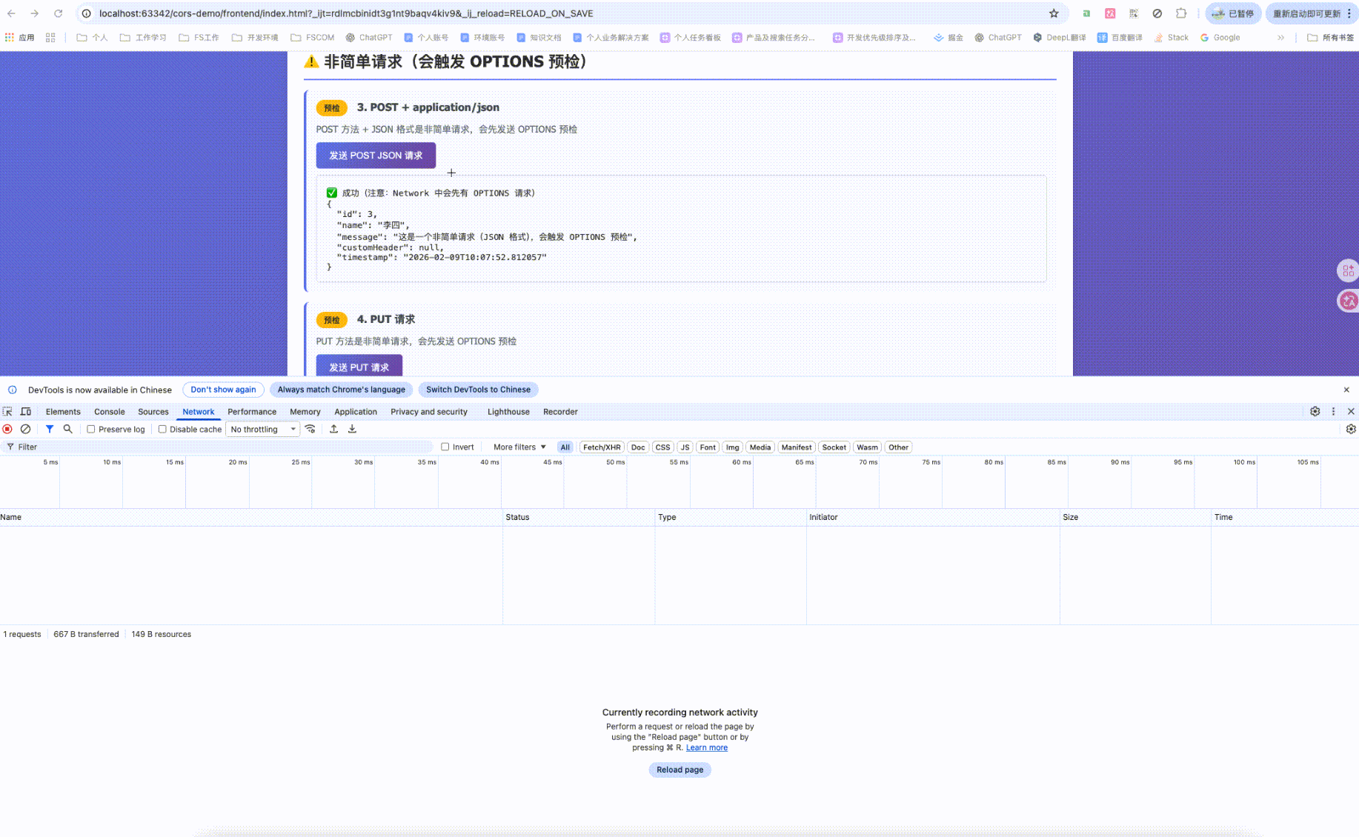Expand the bookmarks overflow chevron
This screenshot has width=1359, height=837.
click(1280, 37)
